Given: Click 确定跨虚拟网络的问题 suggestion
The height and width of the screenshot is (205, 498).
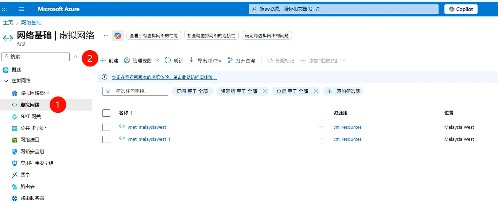Looking at the screenshot, I should click(x=267, y=35).
